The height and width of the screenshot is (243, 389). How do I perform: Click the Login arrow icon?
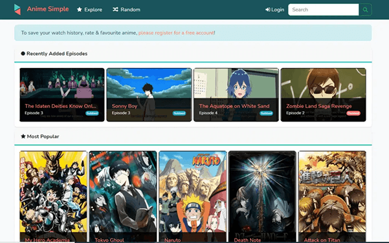268,10
